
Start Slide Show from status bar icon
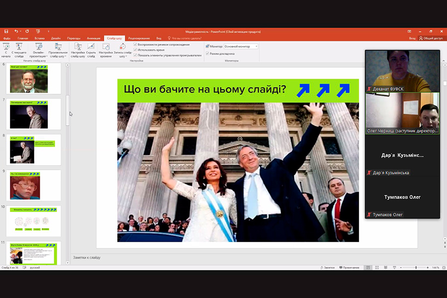pyautogui.click(x=394, y=268)
